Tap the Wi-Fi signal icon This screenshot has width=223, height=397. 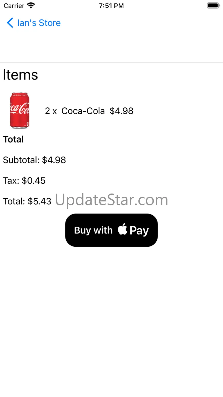[31, 5]
